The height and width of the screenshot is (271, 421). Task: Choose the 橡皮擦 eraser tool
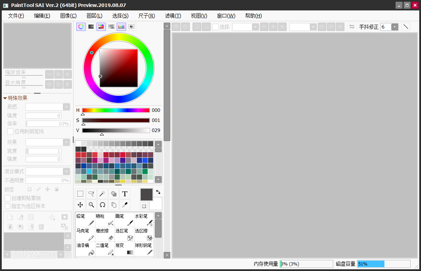coord(105,235)
